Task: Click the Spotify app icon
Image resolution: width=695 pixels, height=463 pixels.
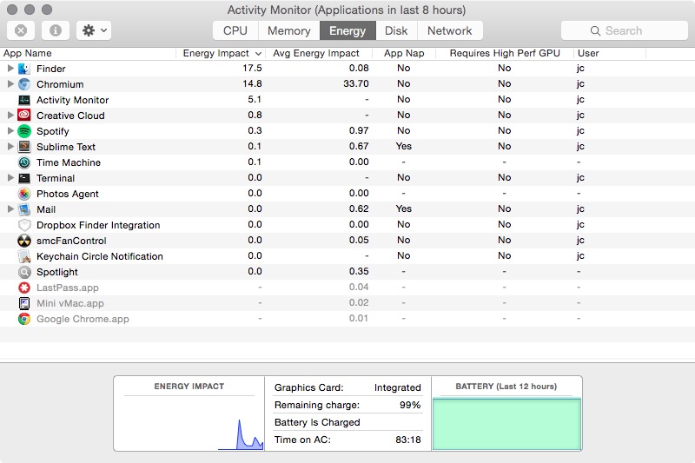Action: [x=24, y=131]
